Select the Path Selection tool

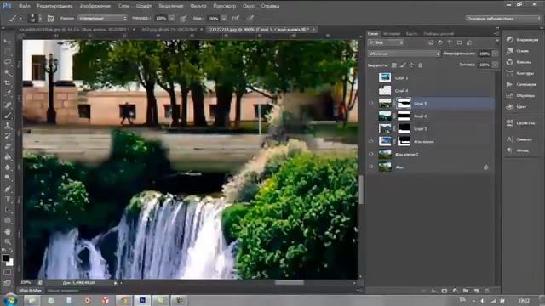pos(8,210)
